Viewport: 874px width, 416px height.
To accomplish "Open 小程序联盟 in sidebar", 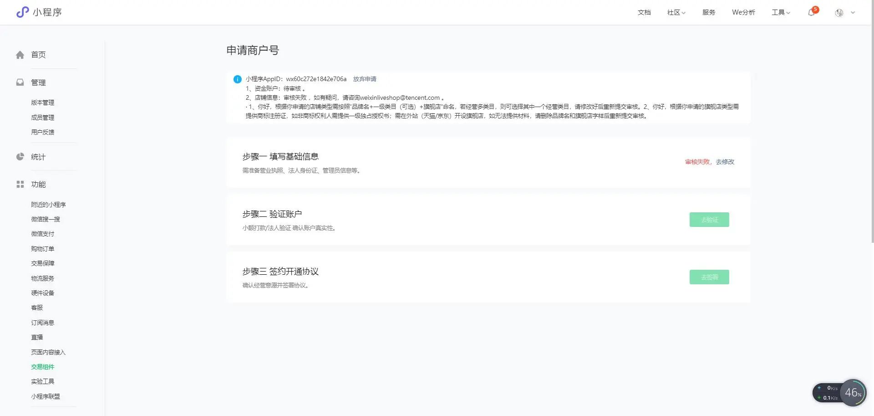I will click(46, 396).
